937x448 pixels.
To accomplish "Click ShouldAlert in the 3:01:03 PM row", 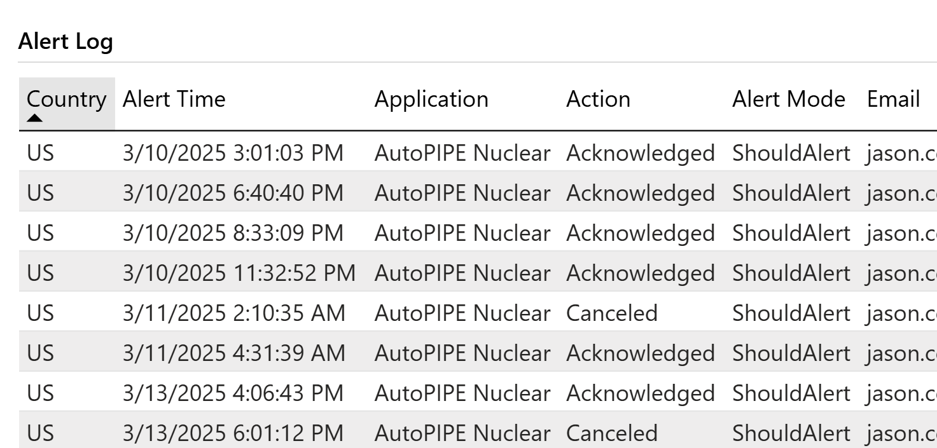I will tap(791, 153).
